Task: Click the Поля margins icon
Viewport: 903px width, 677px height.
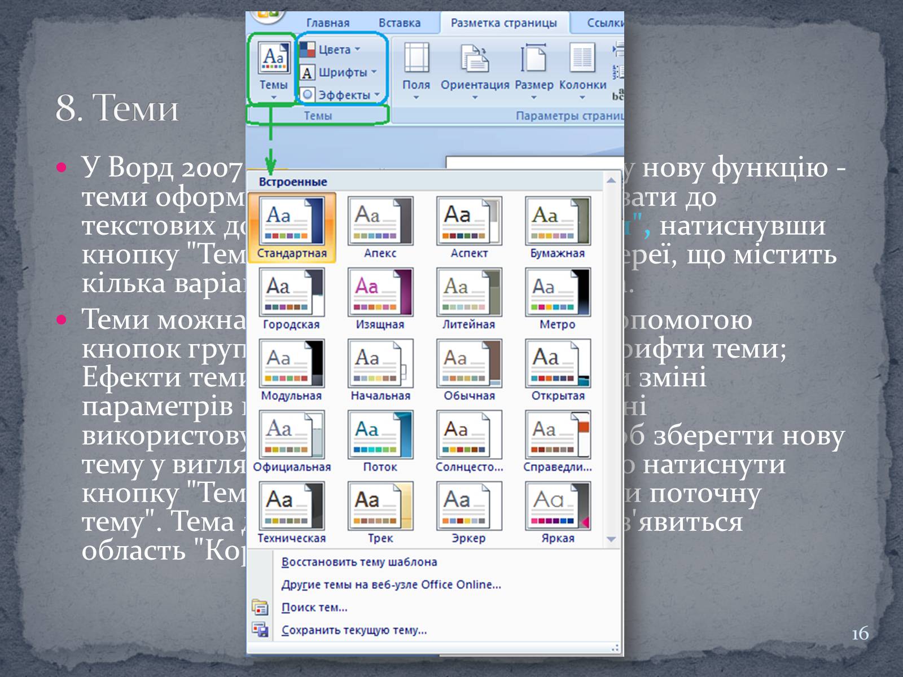Action: [416, 59]
